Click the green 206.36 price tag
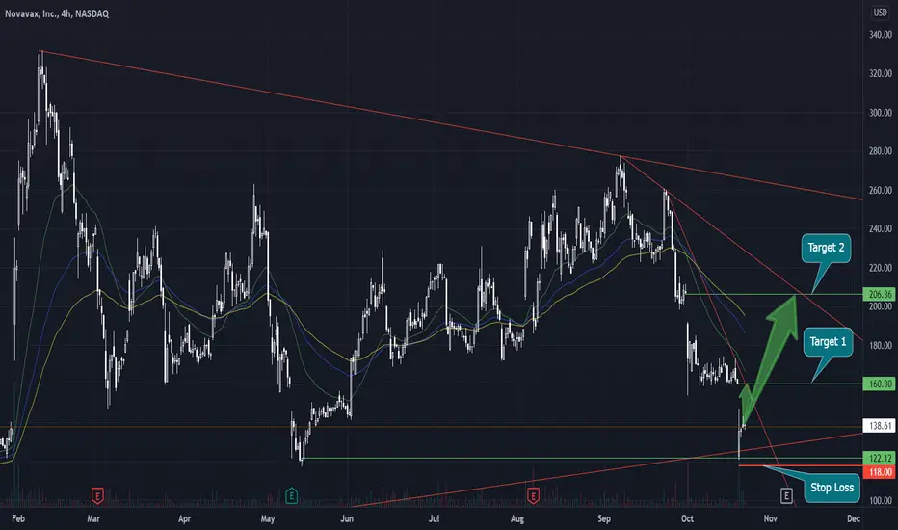 tap(879, 295)
